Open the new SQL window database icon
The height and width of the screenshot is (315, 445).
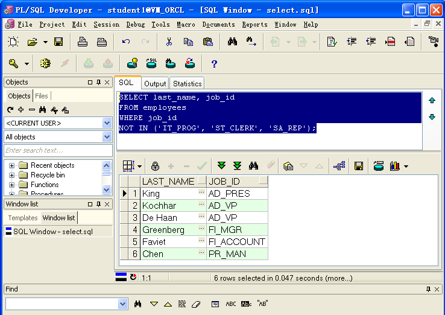tap(151, 63)
